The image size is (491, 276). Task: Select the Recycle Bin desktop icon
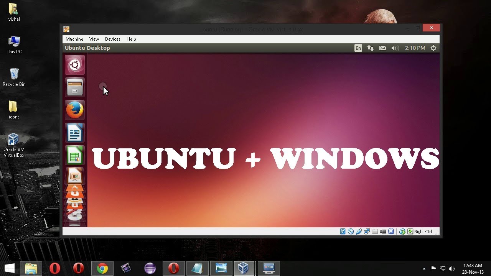14,77
